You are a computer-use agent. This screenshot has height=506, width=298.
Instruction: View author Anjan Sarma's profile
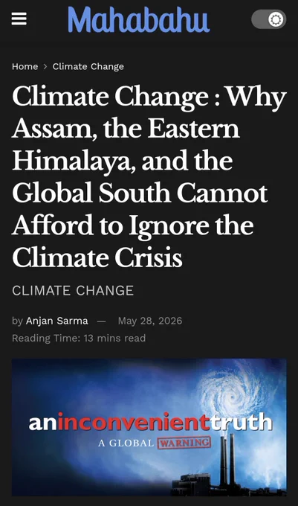[57, 321]
